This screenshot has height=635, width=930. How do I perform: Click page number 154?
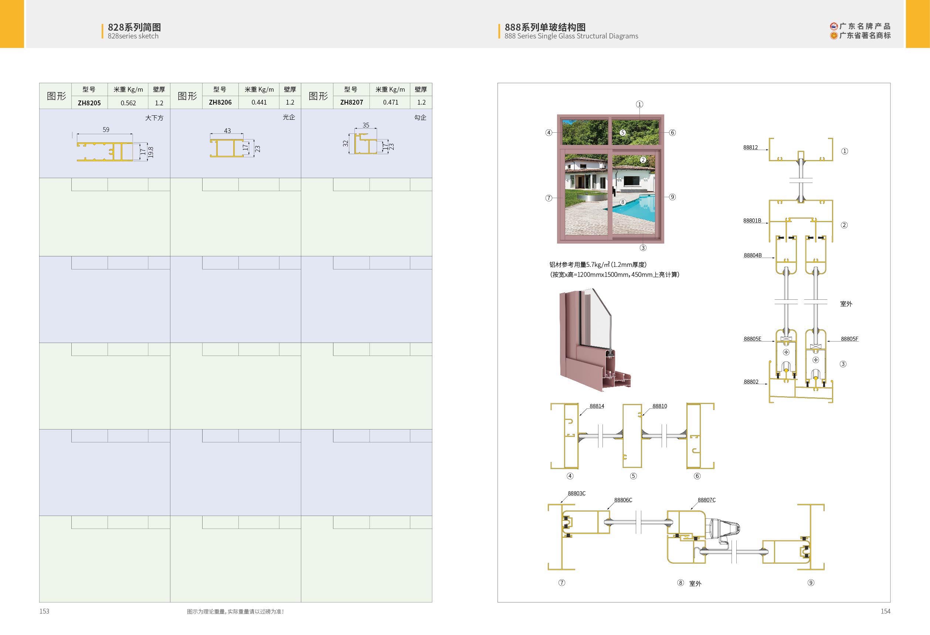[885, 611]
